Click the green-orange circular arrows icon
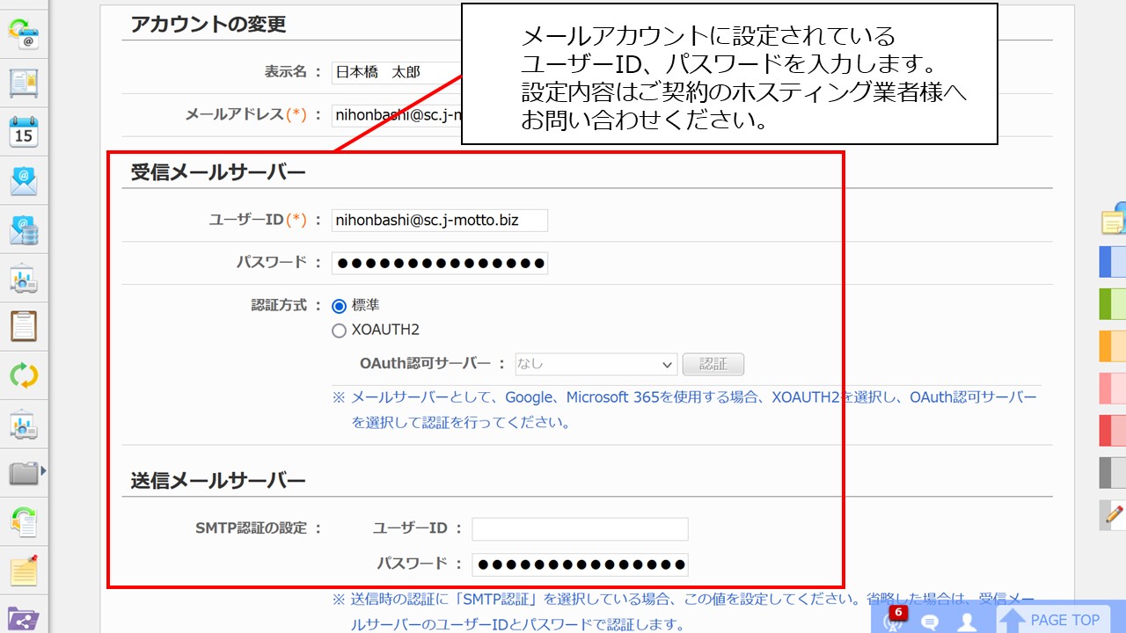1126x633 pixels. point(23,375)
